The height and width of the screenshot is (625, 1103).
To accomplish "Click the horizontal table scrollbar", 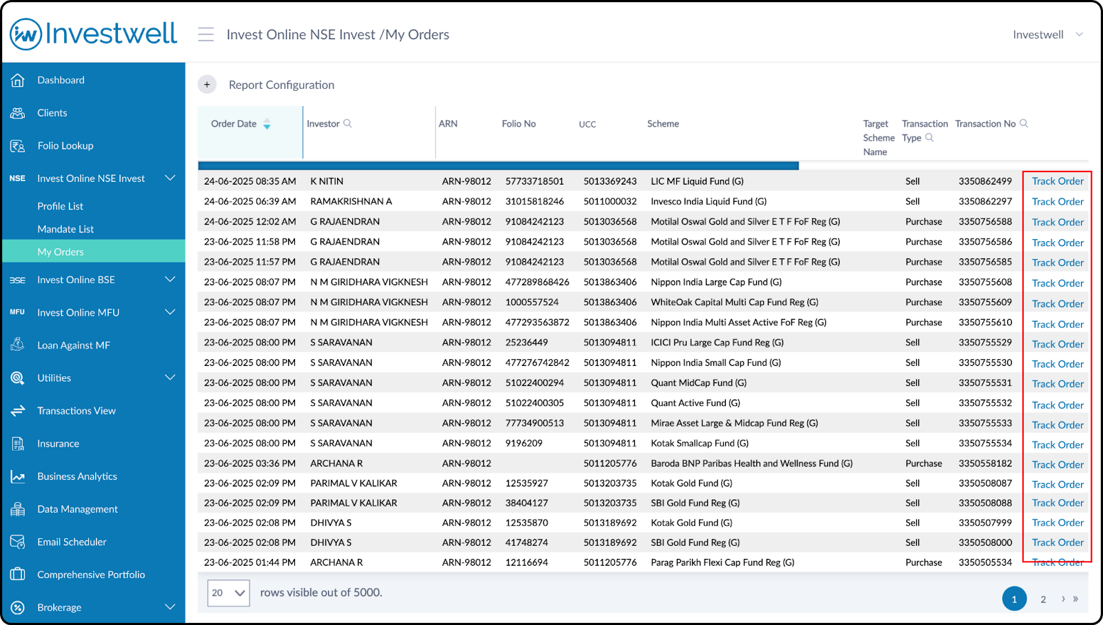I will point(498,165).
